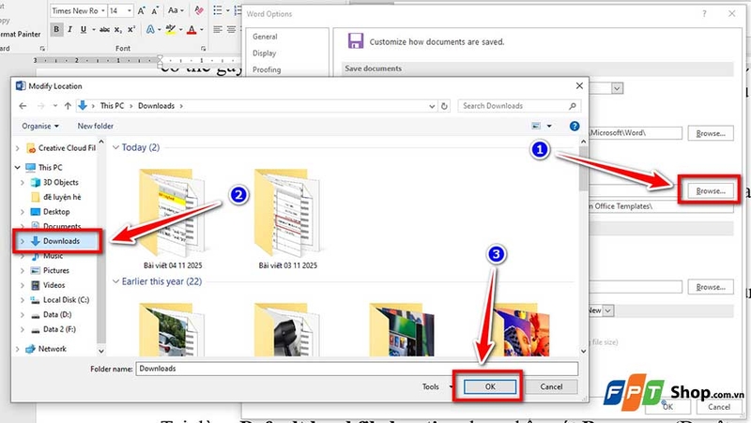Go up one folder level
The image size is (751, 423).
pos(68,106)
